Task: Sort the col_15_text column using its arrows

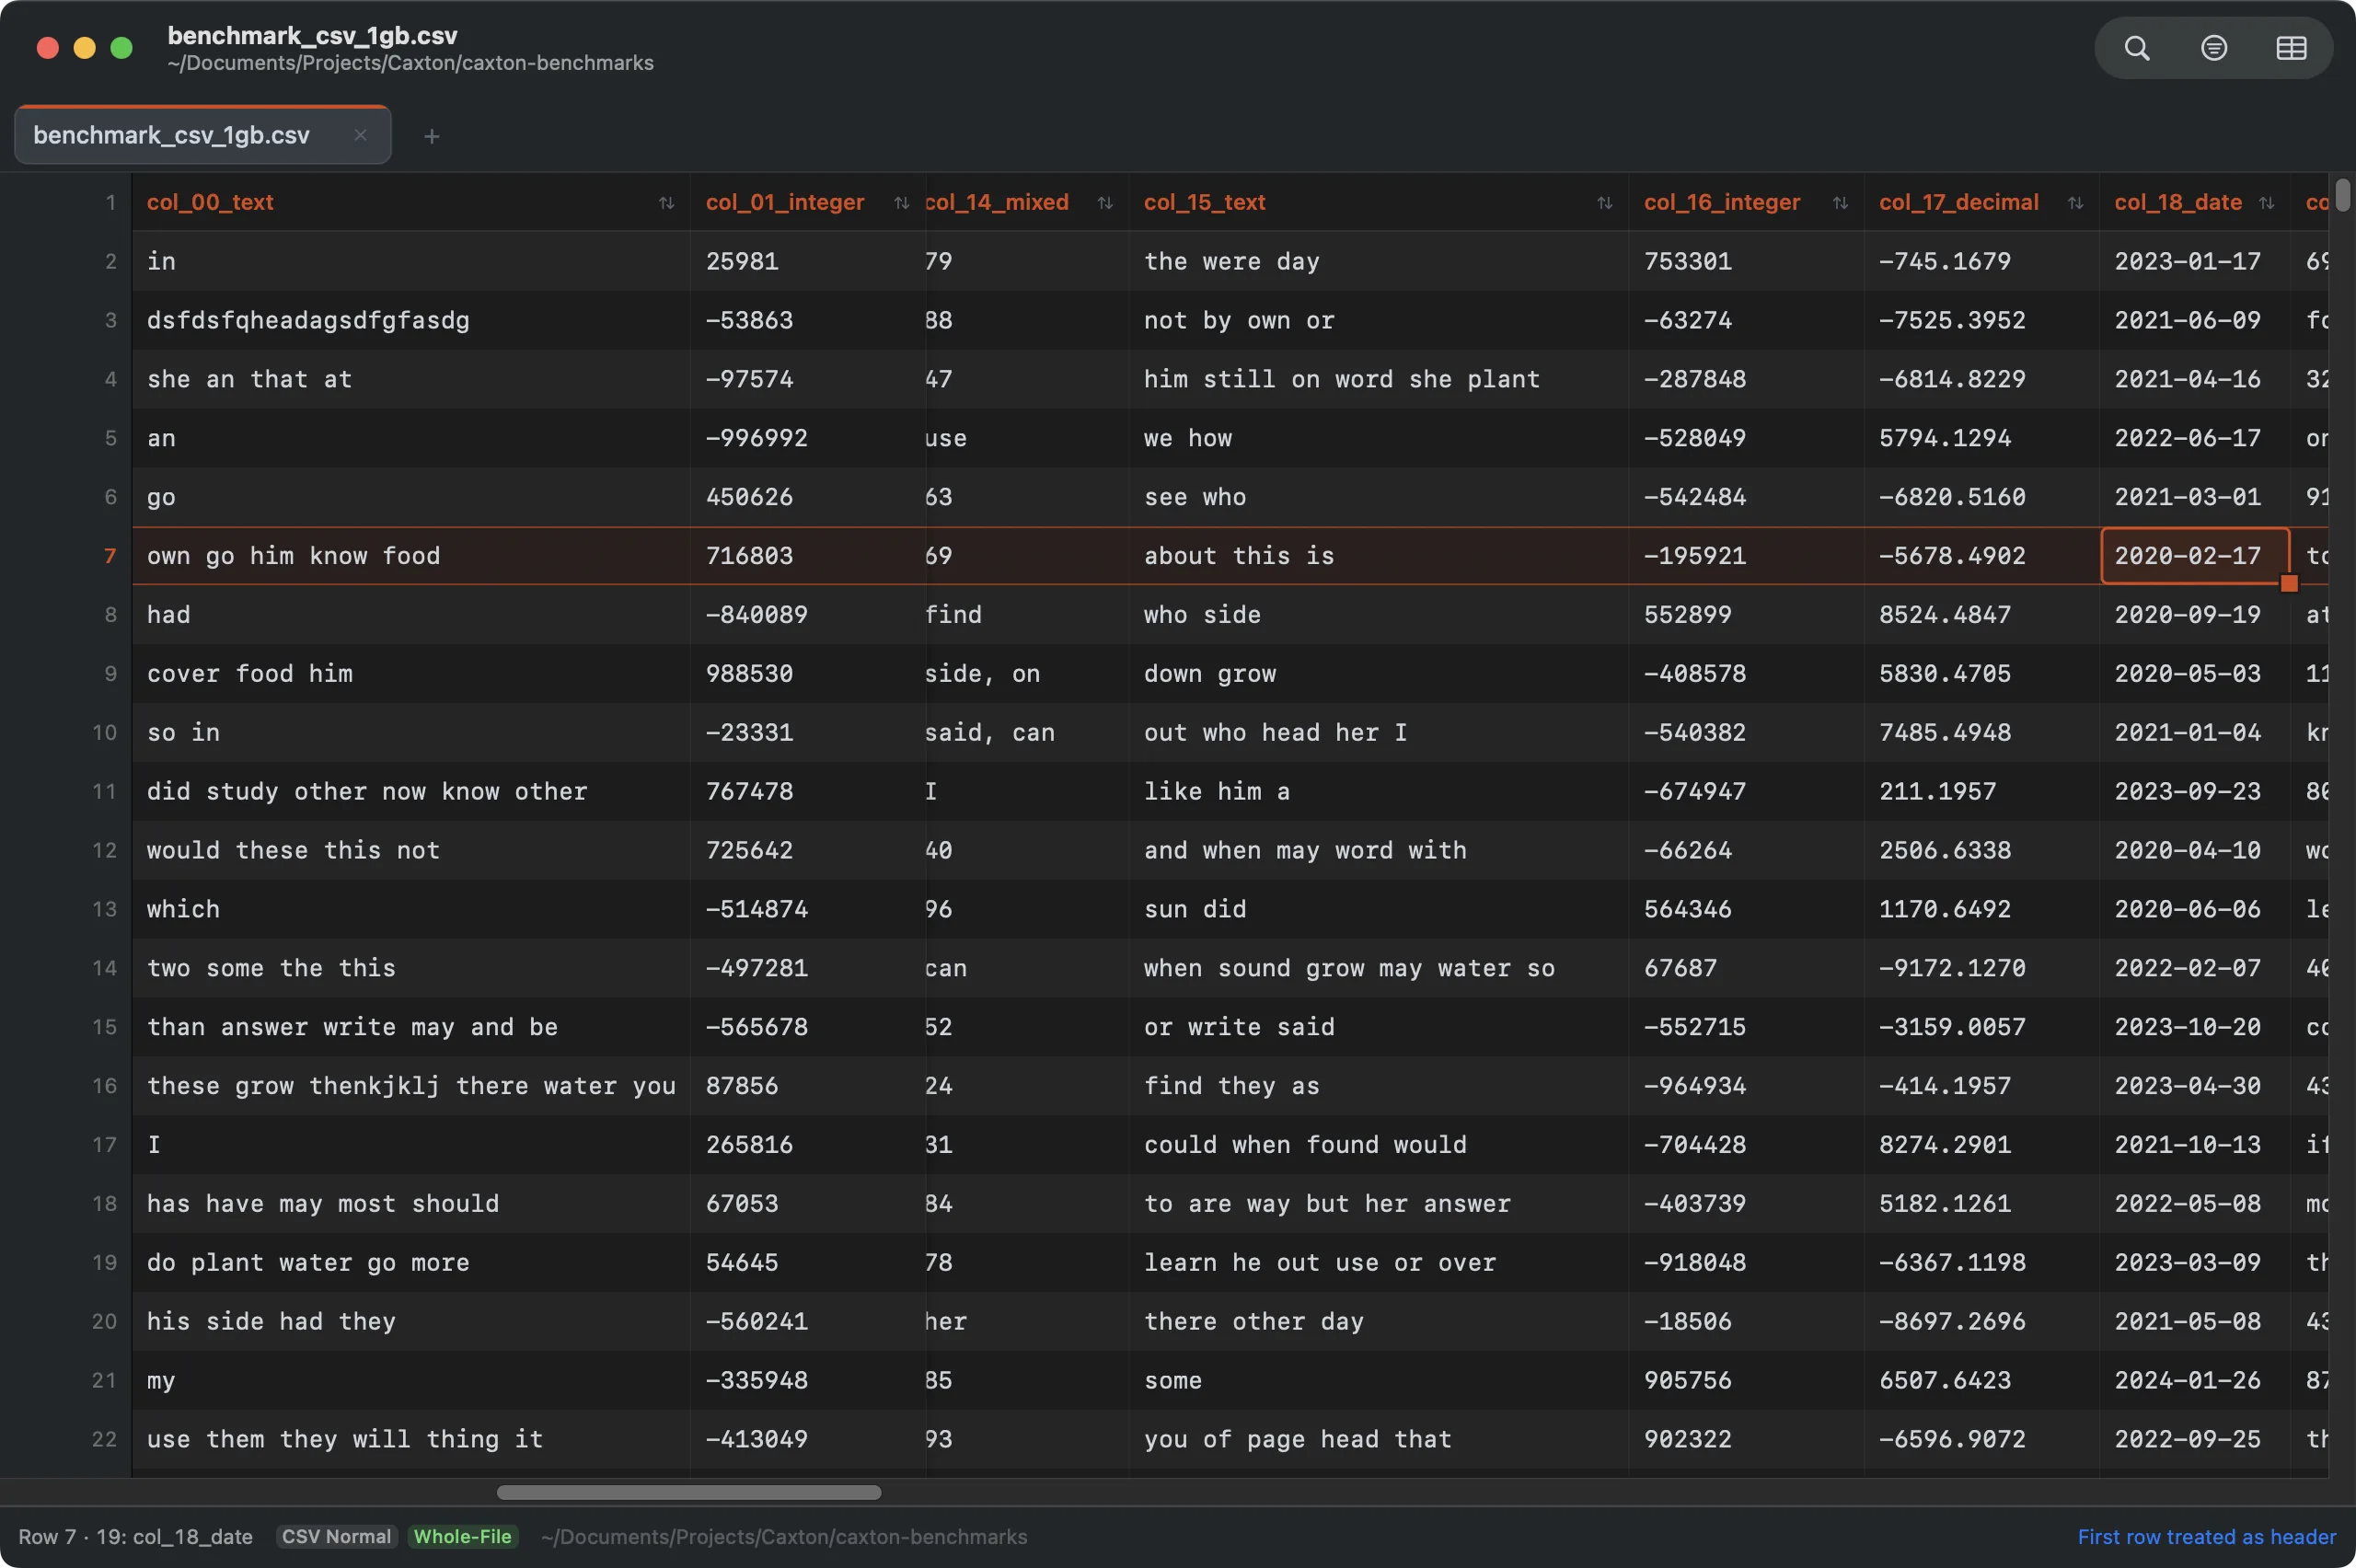Action: coord(1604,203)
